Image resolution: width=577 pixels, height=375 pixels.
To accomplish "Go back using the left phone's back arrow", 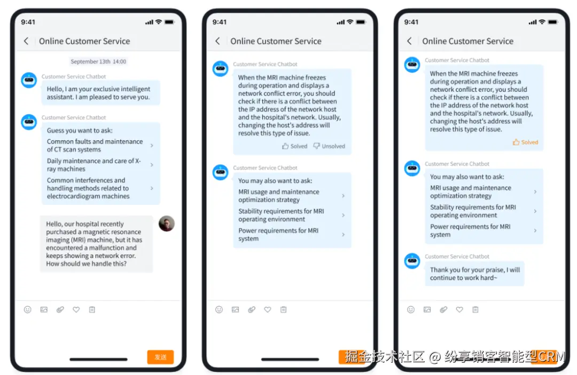I will [x=26, y=41].
